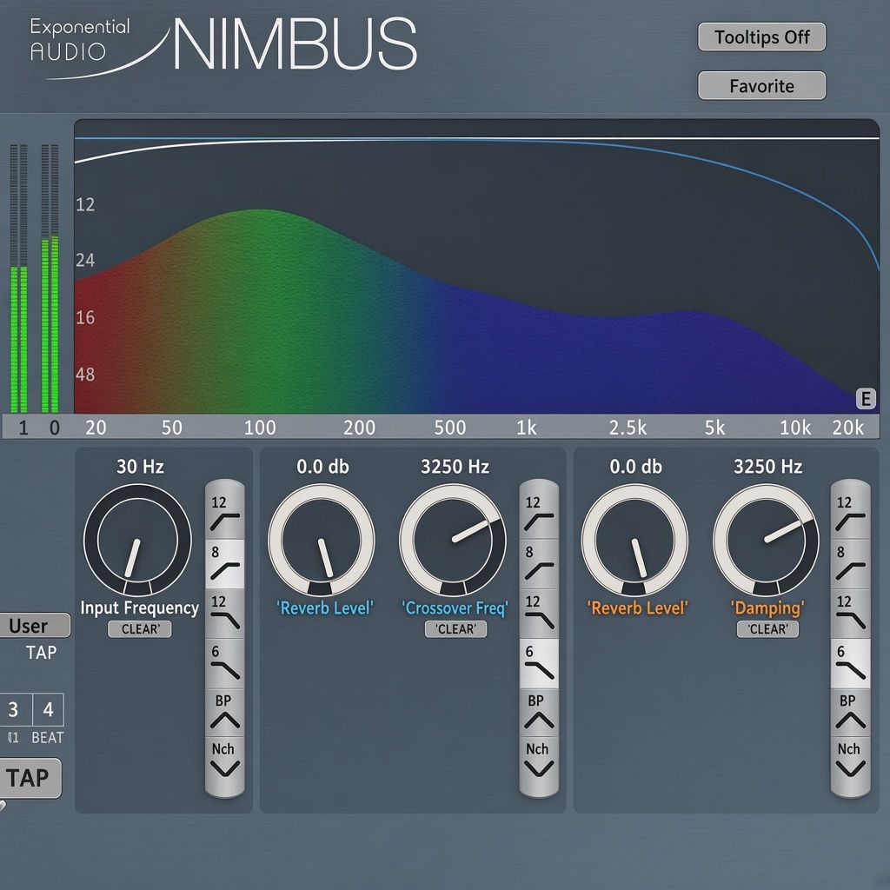Select 8 dB high-pass filter in Input Frequency strip
The height and width of the screenshot is (890, 890).
225,563
